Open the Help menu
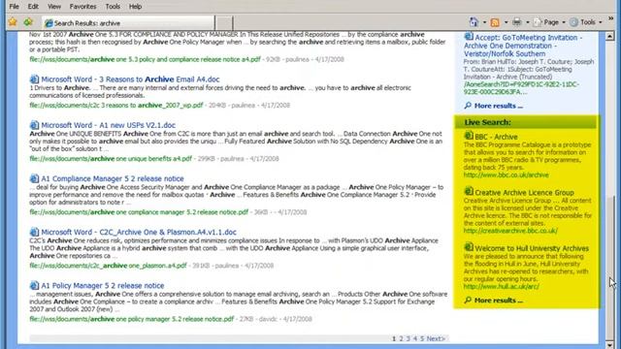The height and width of the screenshot is (349, 621). (x=135, y=7)
